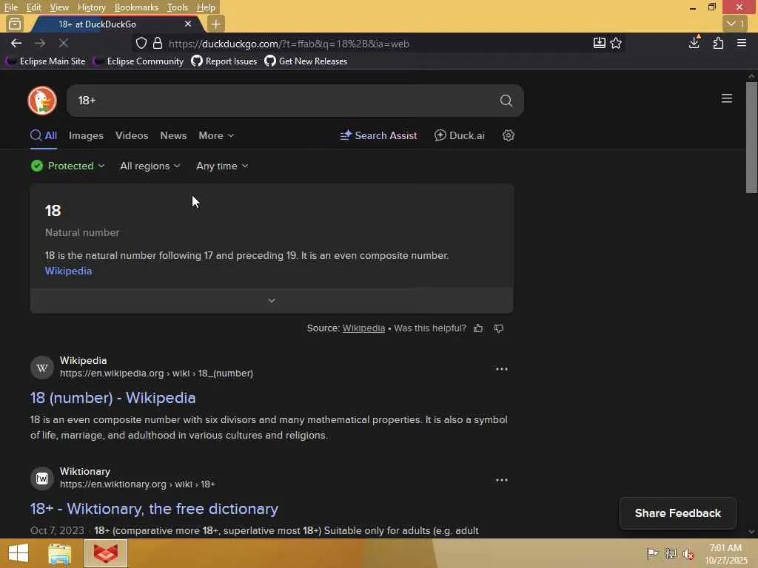Click thumbs down not helpful icon
758x568 pixels.
498,328
